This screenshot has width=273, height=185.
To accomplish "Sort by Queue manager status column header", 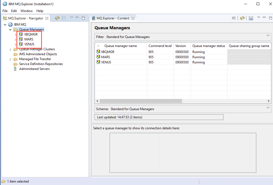I will [209, 46].
